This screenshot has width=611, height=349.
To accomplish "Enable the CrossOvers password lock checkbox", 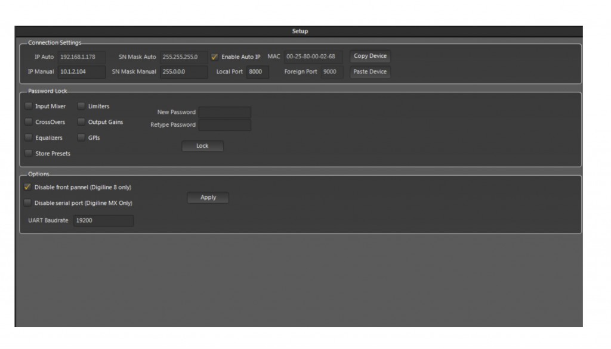I will (29, 122).
